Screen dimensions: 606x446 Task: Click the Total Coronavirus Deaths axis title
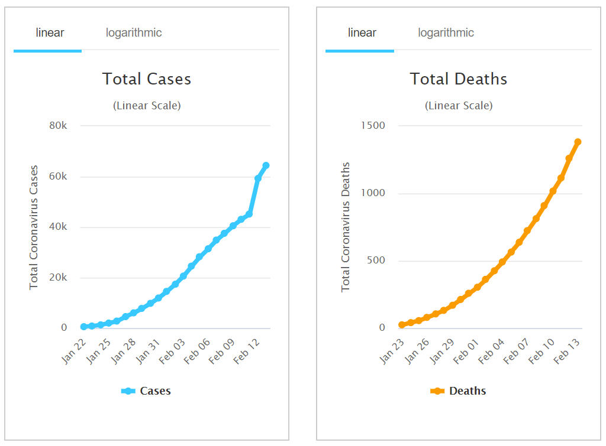pyautogui.click(x=346, y=227)
